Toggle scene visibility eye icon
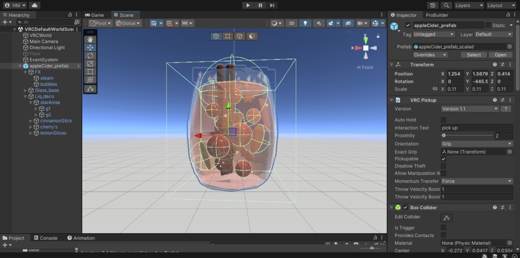Viewport: 520px width, 258px height. [347, 23]
